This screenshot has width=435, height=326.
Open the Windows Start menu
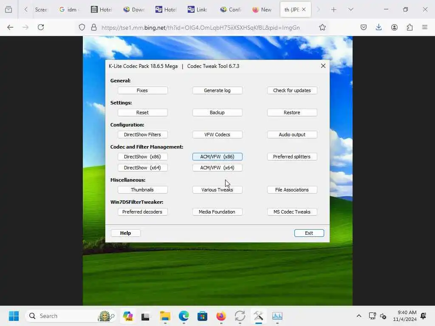(14, 316)
